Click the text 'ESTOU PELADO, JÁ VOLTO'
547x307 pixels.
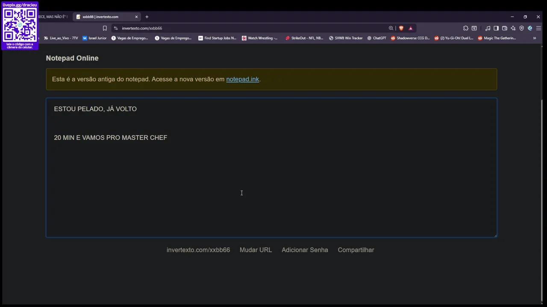[95, 109]
